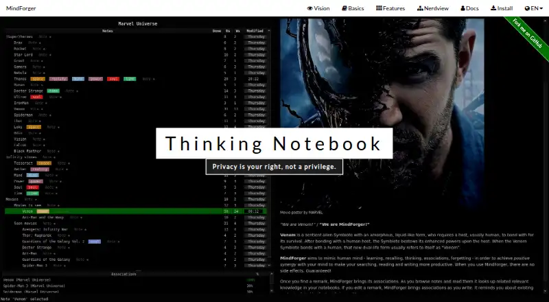
Task: Select the red 'soul' tag on Thanos
Action: tap(113, 79)
